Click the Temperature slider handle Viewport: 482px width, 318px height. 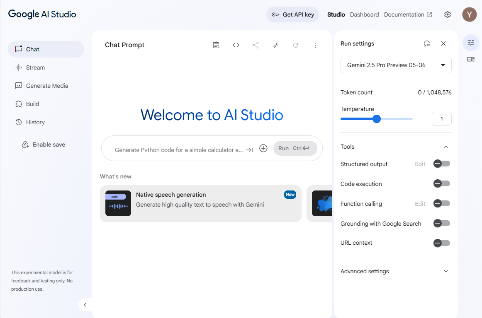click(x=377, y=119)
